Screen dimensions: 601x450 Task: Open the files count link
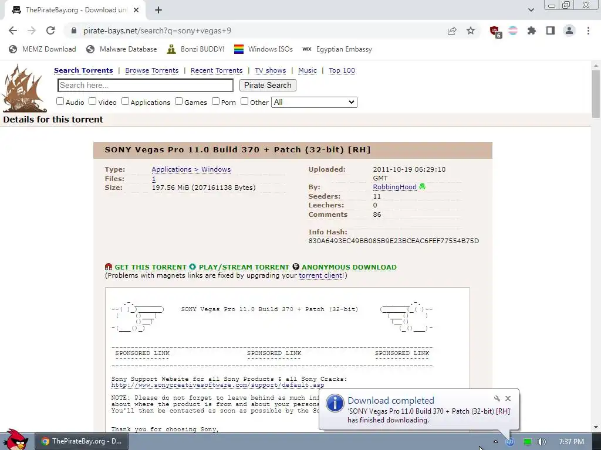point(154,179)
